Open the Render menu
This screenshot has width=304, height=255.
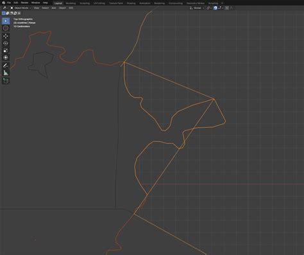pyautogui.click(x=24, y=3)
